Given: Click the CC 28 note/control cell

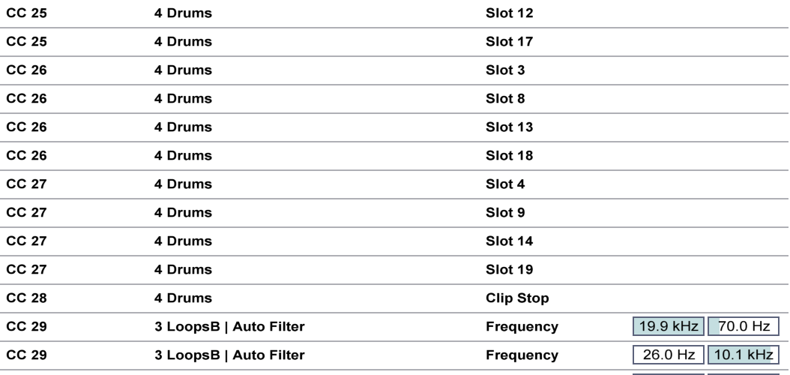Looking at the screenshot, I should click(x=26, y=298).
